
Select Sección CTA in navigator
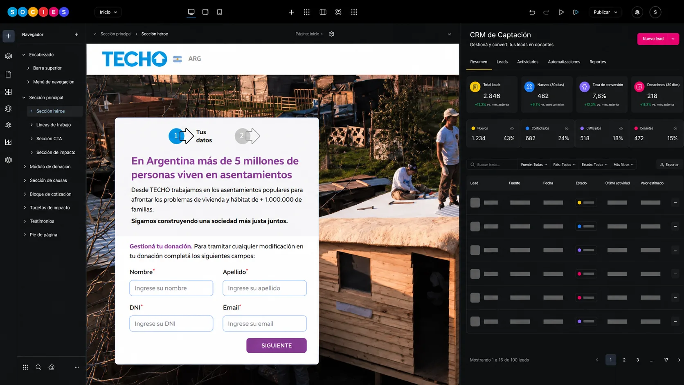[49, 139]
